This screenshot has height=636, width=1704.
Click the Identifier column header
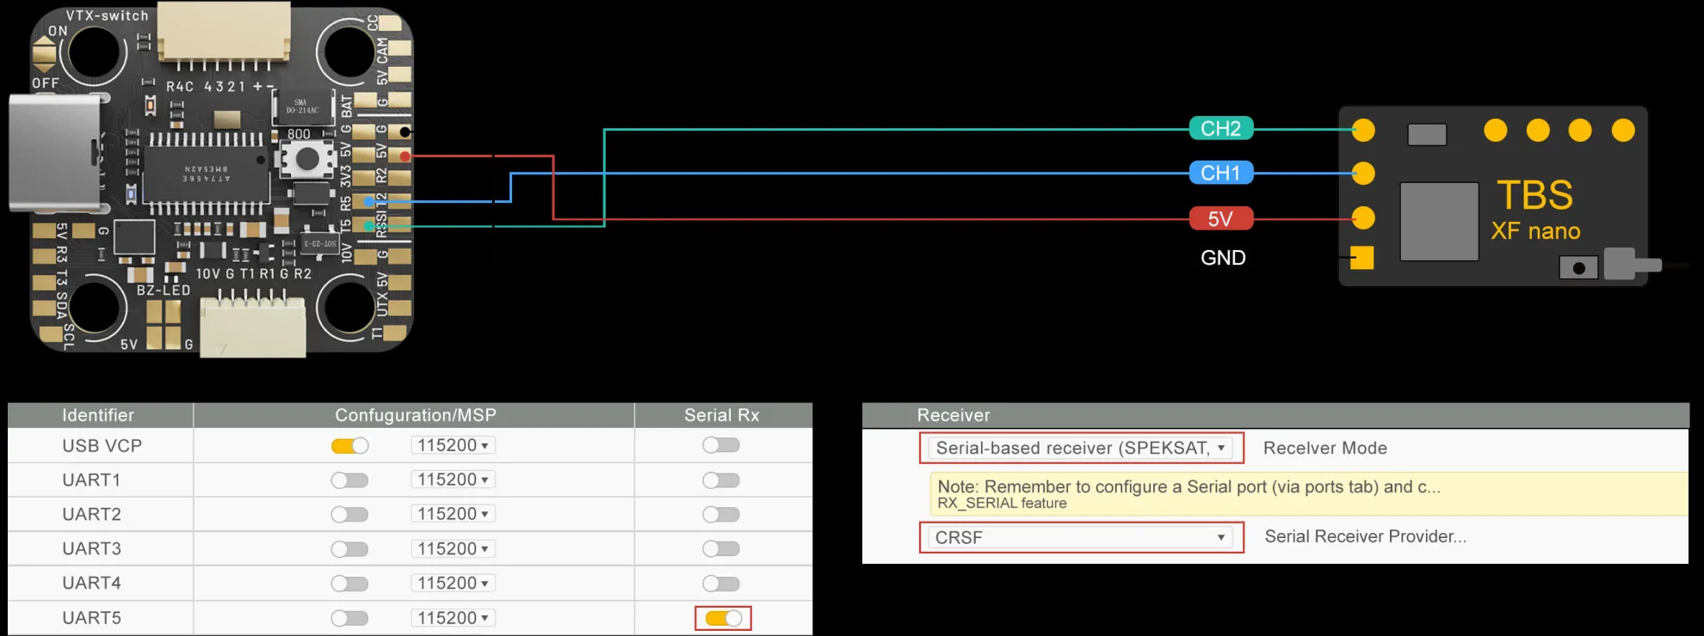pos(98,415)
